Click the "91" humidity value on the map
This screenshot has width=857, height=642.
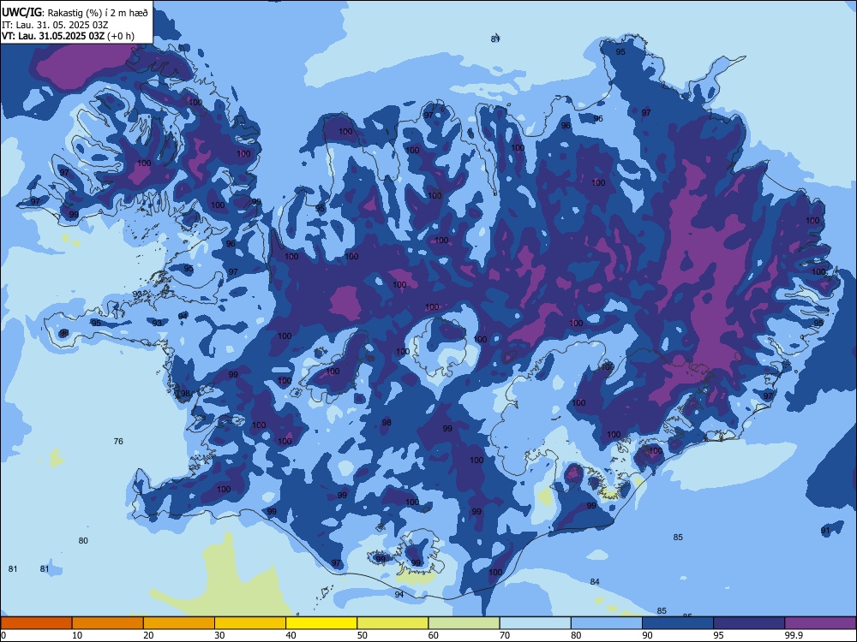tap(825, 531)
